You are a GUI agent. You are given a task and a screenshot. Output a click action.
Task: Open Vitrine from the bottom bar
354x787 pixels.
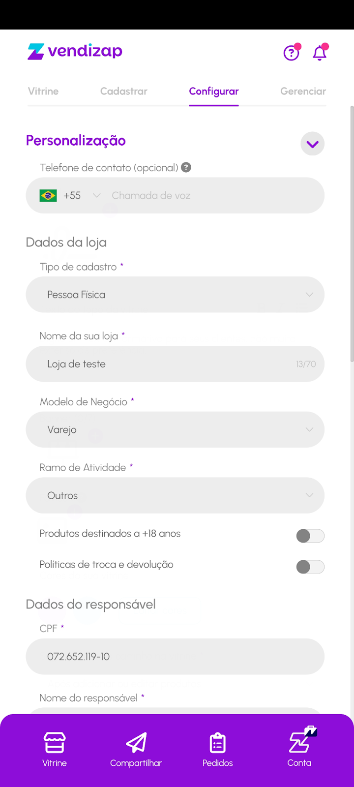(x=55, y=749)
